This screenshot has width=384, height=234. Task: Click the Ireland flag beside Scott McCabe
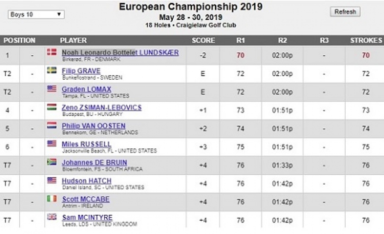pyautogui.click(x=52, y=199)
